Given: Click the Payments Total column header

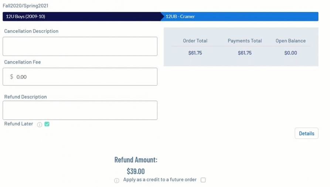Looking at the screenshot, I should click(x=245, y=41).
